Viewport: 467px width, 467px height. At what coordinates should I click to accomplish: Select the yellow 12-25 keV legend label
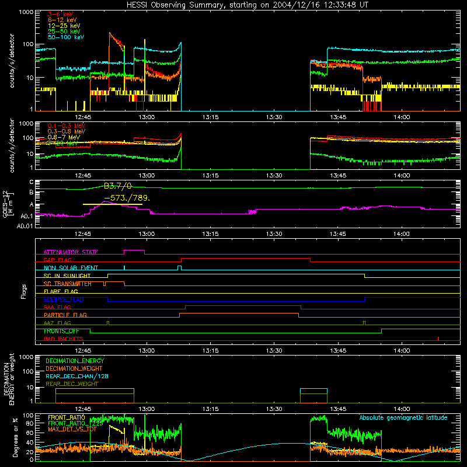(64, 26)
